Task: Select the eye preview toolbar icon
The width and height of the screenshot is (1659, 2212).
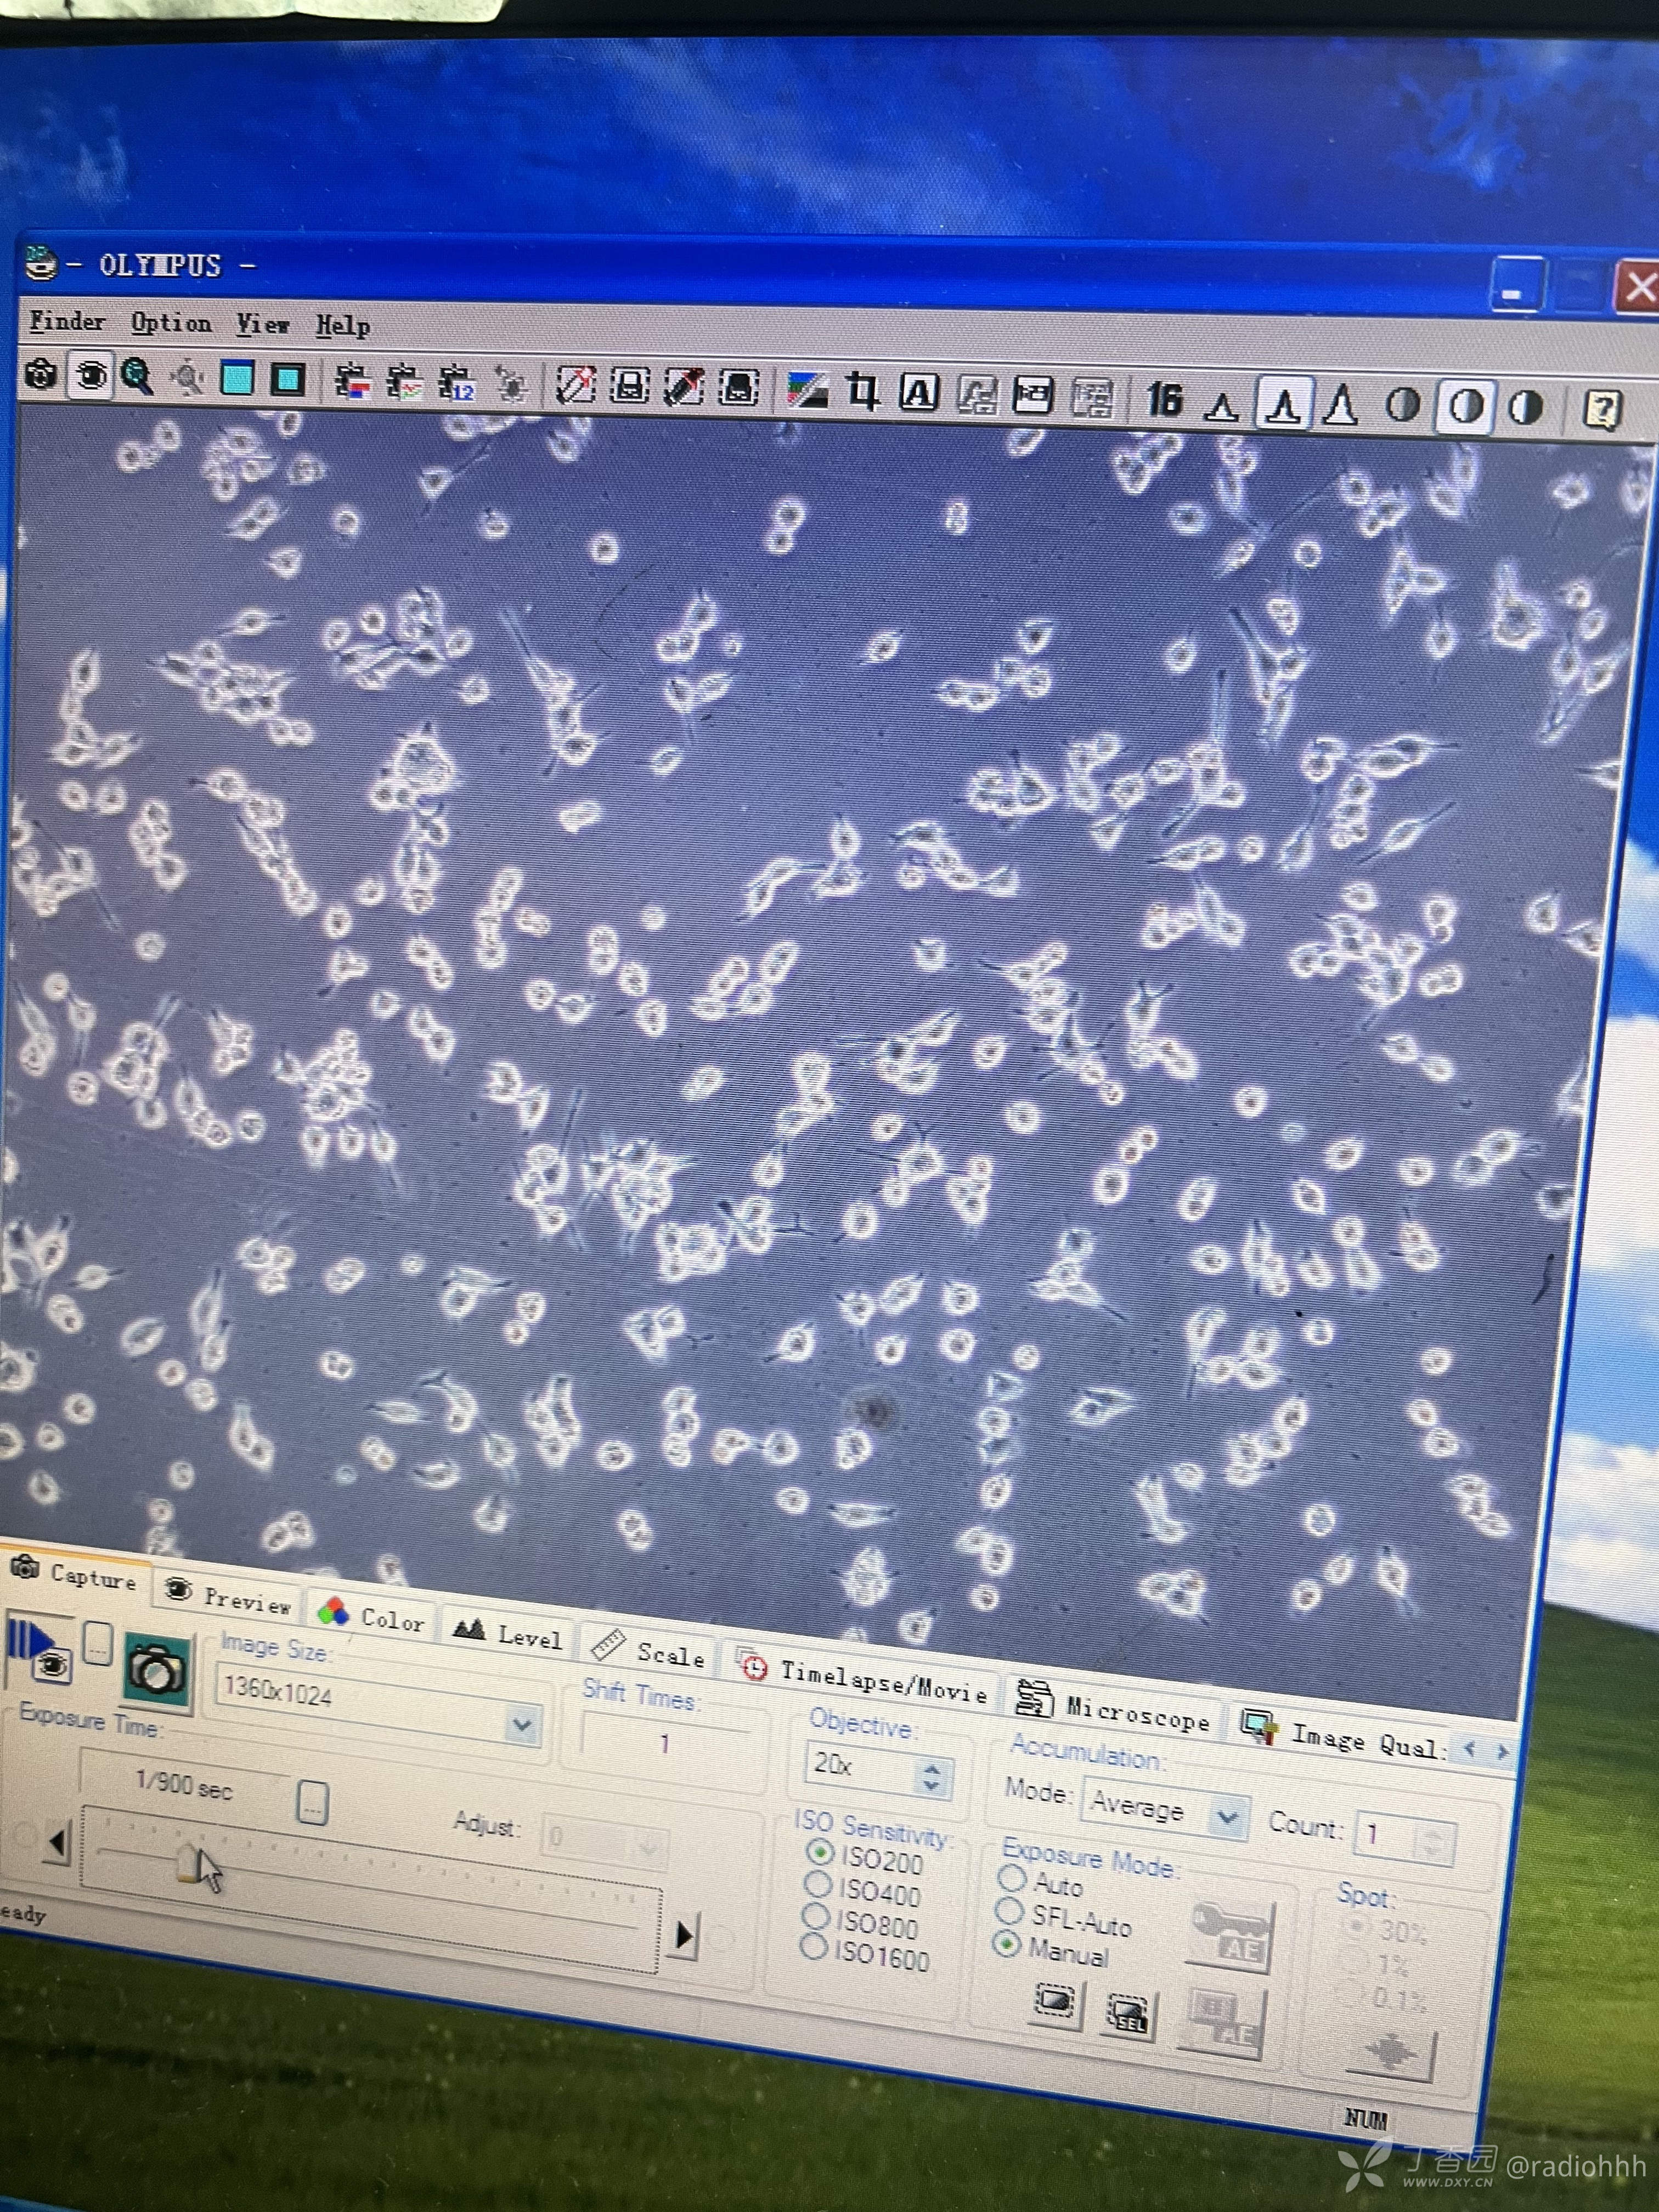Action: tap(91, 376)
